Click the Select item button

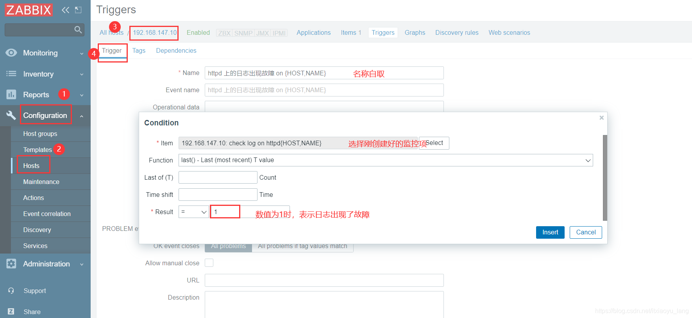[434, 143]
